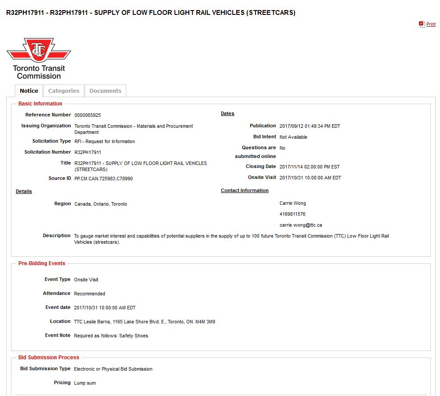Open the Documents tab
This screenshot has height=396, width=440.
(x=105, y=91)
